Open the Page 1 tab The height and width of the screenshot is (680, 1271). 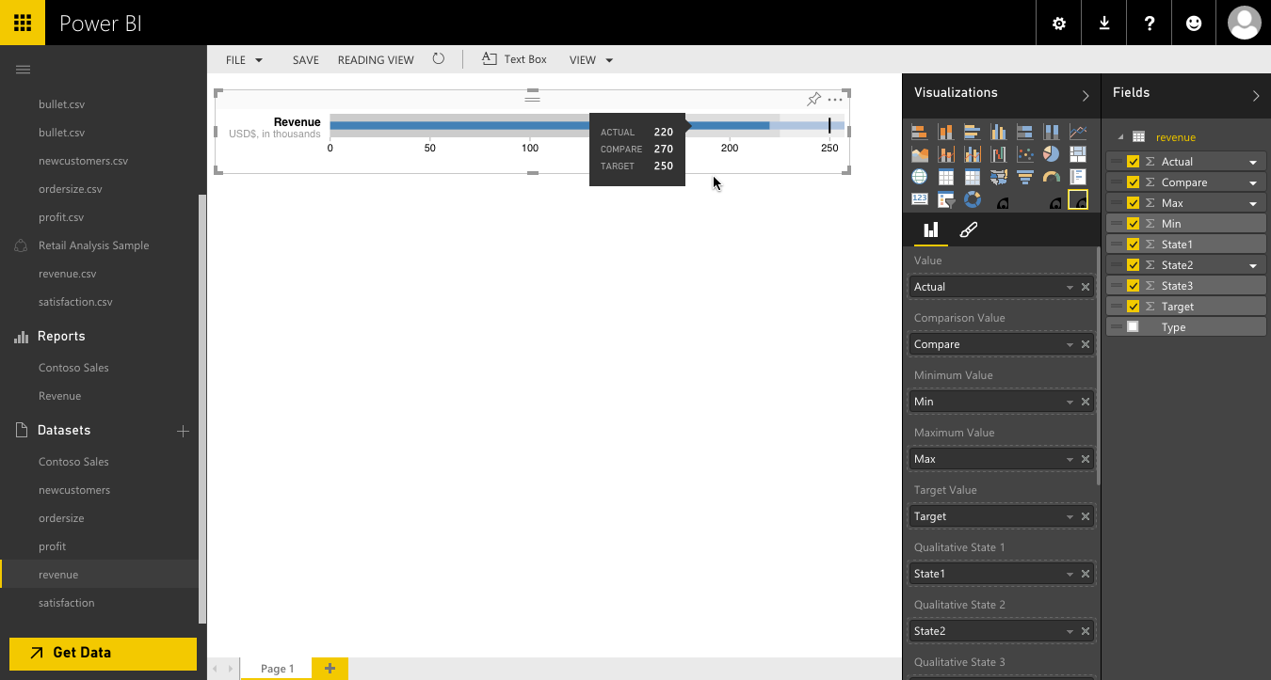tap(275, 668)
